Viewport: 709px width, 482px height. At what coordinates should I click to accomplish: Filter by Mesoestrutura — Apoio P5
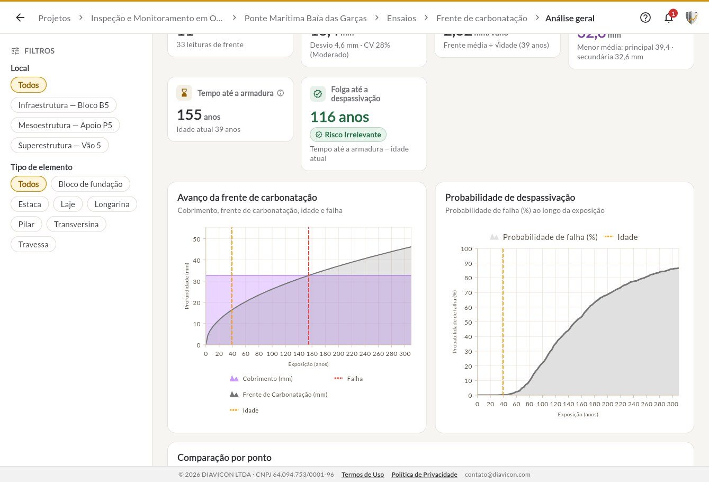(65, 125)
